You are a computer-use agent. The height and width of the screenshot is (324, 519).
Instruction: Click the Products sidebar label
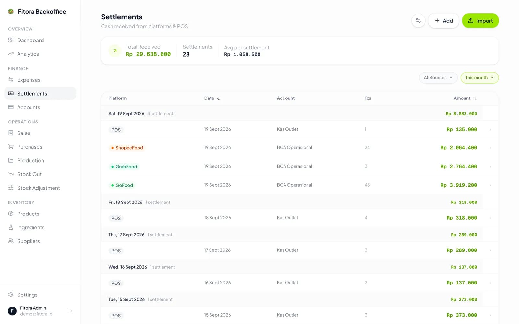pyautogui.click(x=28, y=214)
